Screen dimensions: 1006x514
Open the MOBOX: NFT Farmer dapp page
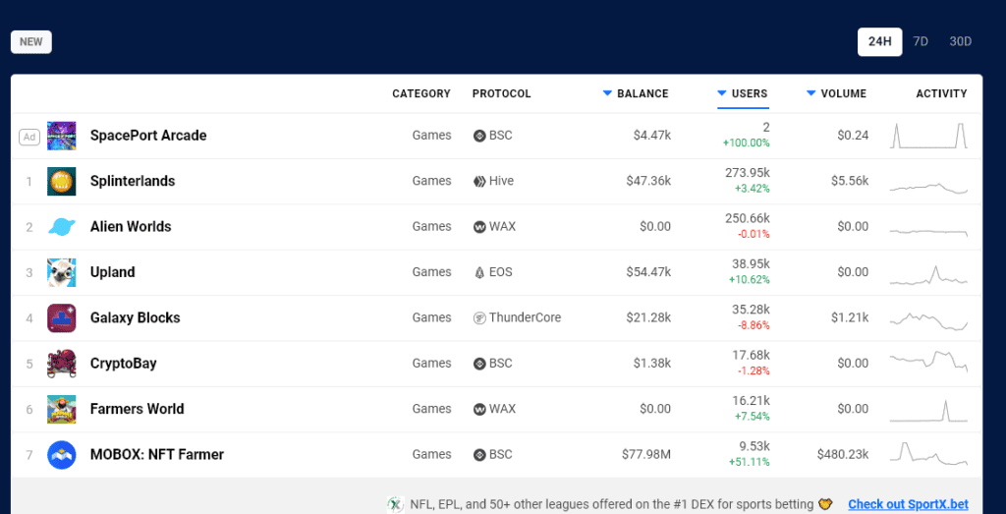[x=157, y=455]
